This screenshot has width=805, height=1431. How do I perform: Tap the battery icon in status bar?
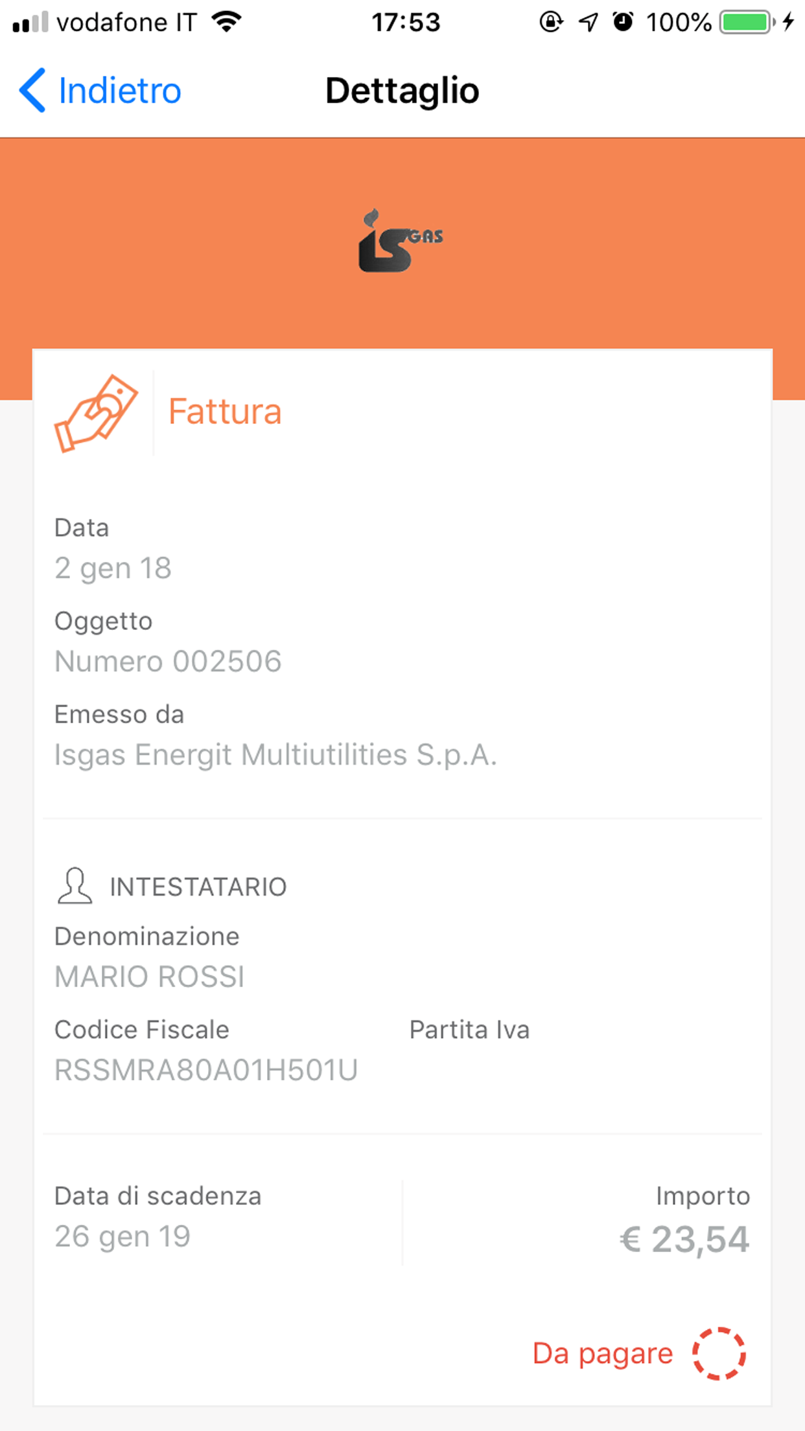coord(747,23)
